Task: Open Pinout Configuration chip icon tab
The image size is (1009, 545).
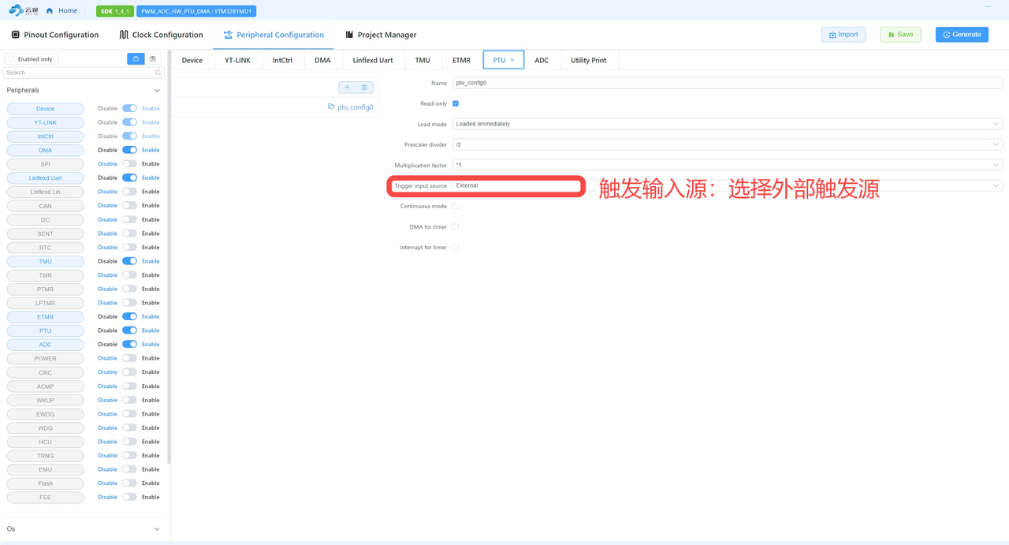Action: point(16,35)
